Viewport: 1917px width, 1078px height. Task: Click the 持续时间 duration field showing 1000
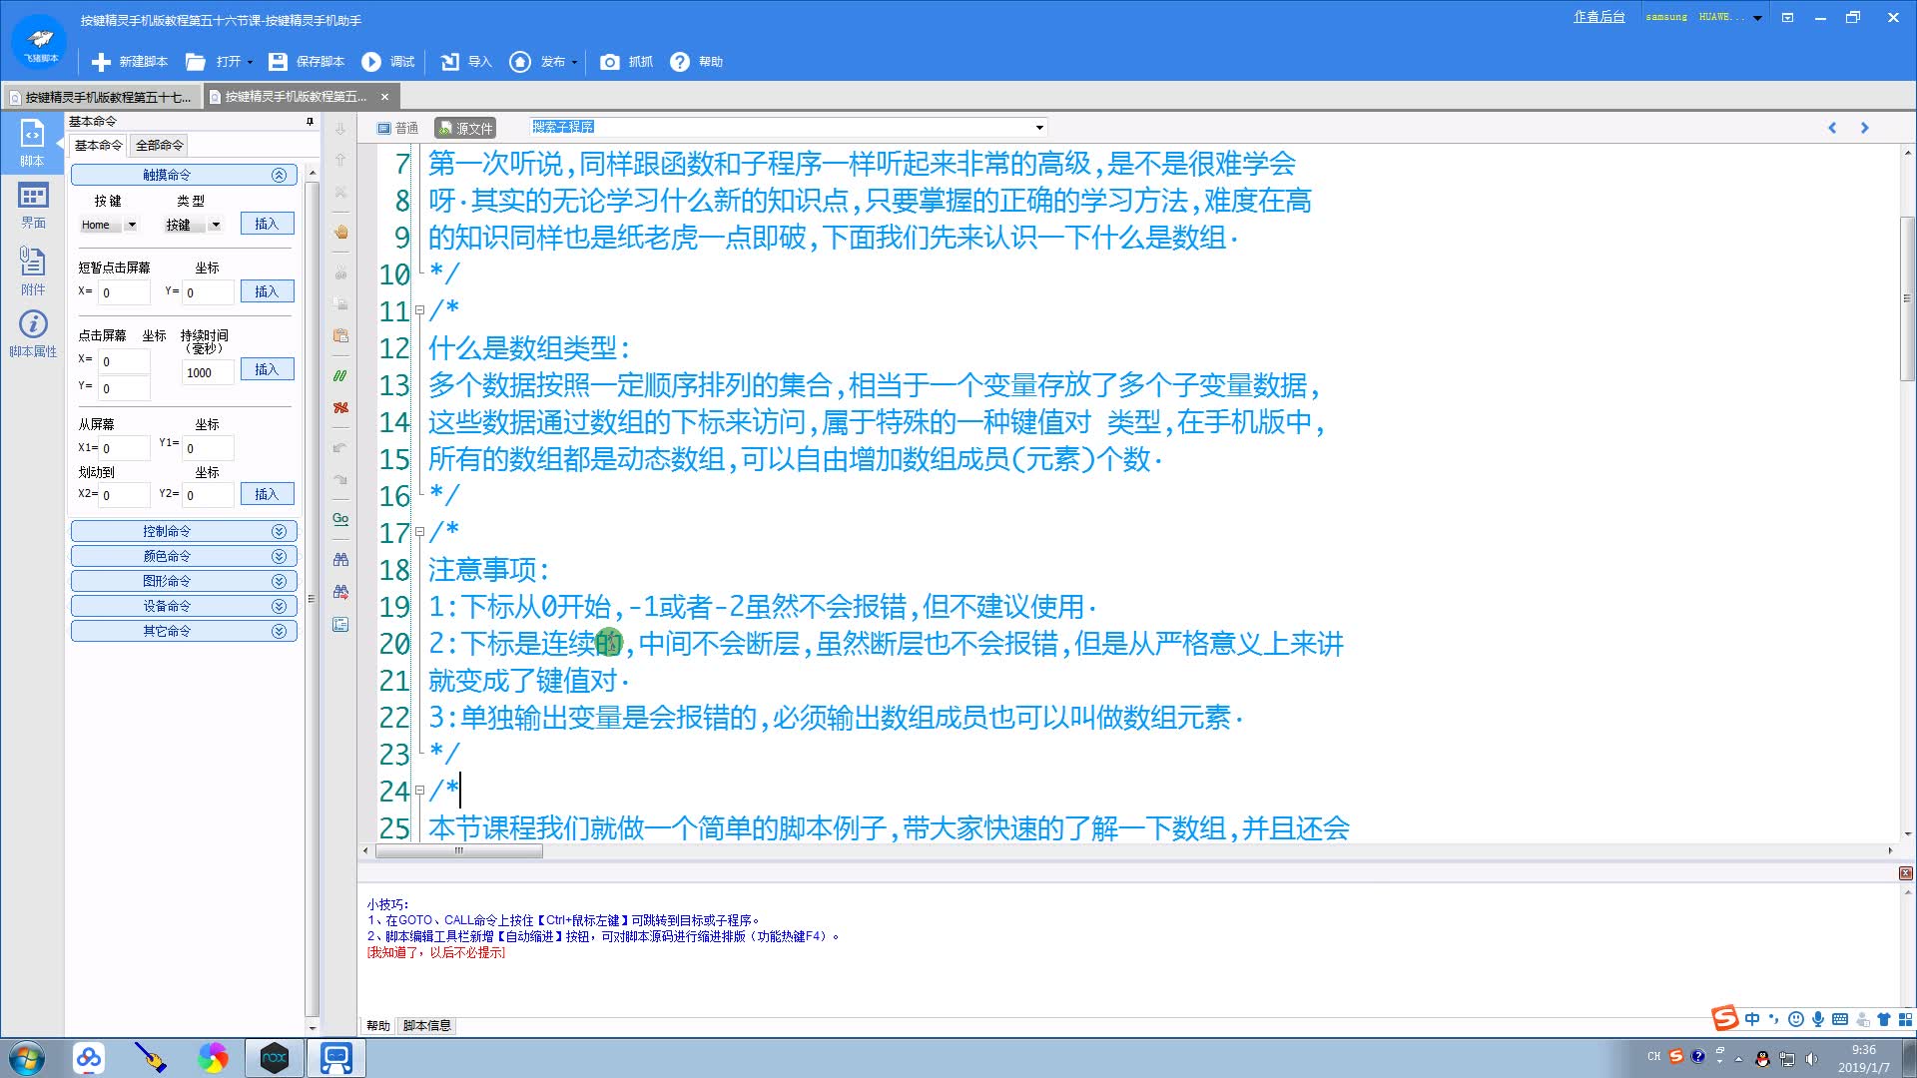207,371
